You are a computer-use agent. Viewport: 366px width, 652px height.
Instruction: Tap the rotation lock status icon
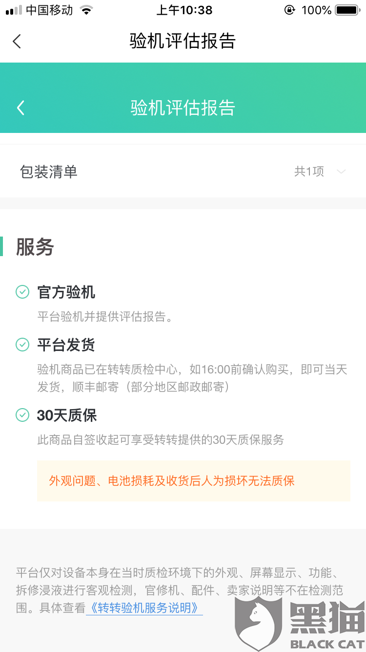click(290, 10)
